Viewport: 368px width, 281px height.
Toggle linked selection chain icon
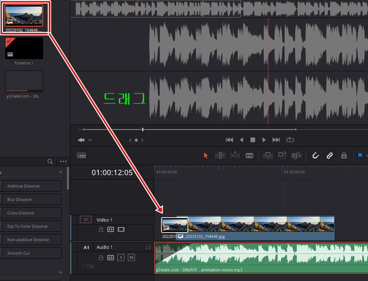point(330,155)
